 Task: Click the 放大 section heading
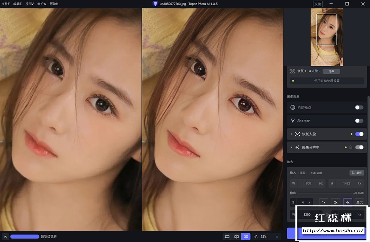pos(290,162)
